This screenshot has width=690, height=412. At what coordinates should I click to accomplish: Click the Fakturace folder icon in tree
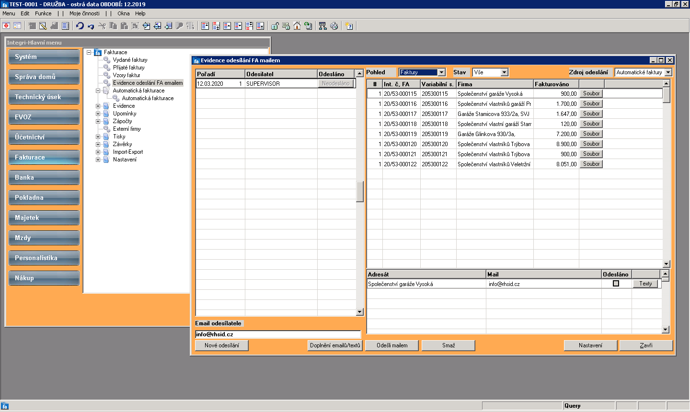pyautogui.click(x=98, y=52)
